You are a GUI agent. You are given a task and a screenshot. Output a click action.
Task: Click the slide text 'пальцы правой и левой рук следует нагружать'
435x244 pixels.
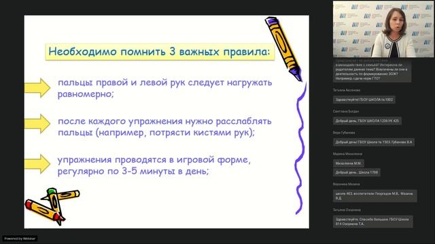point(165,83)
